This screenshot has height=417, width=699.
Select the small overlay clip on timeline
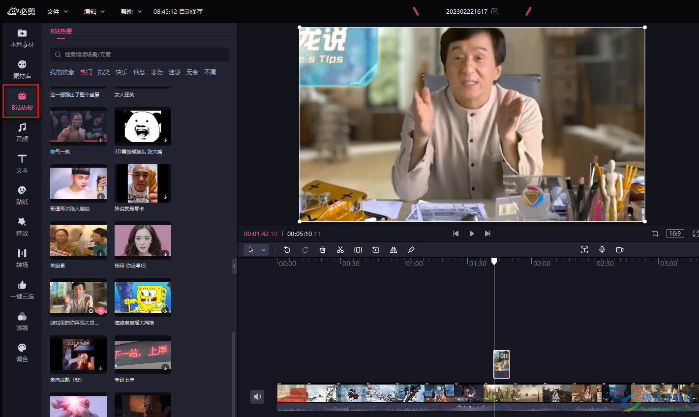(502, 364)
